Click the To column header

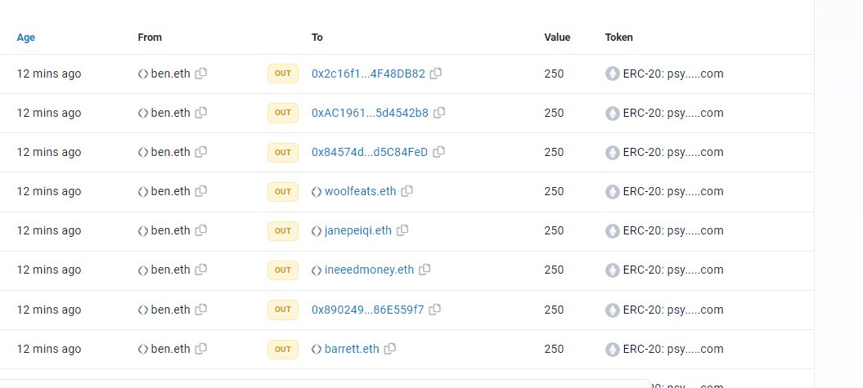pyautogui.click(x=317, y=38)
